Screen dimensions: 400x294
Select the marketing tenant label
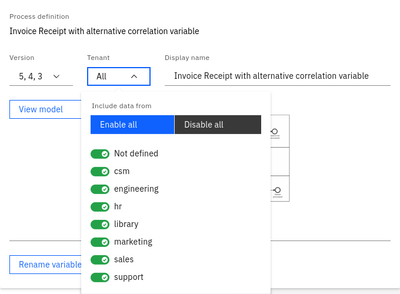coord(133,242)
